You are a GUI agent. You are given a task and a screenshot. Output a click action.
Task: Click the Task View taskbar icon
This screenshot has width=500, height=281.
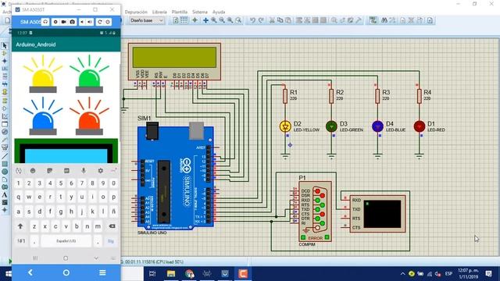[x=152, y=274]
